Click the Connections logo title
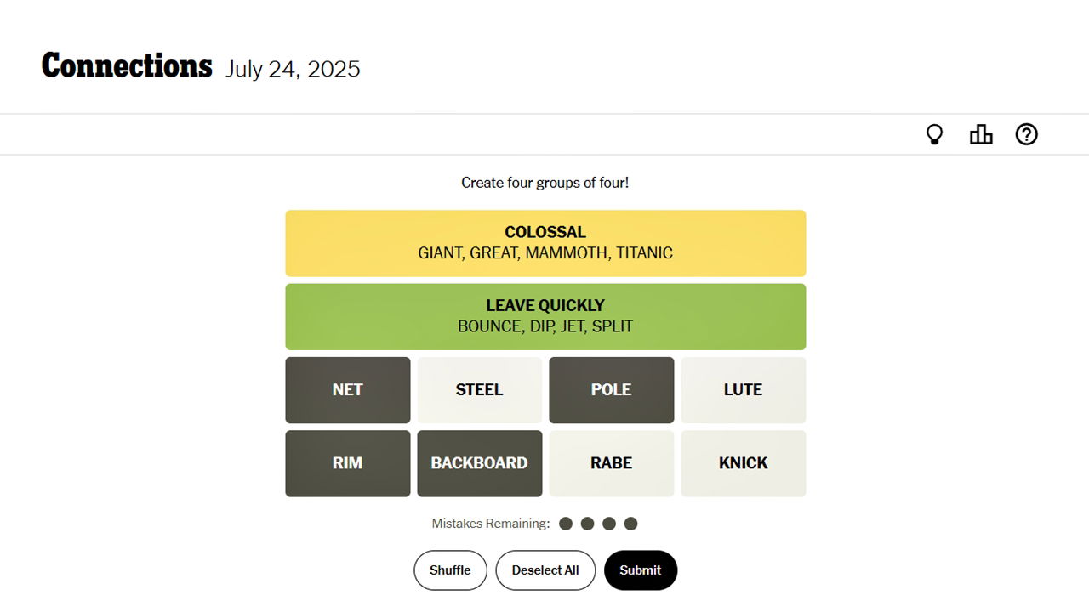Viewport: 1089px width, 612px height. (126, 65)
